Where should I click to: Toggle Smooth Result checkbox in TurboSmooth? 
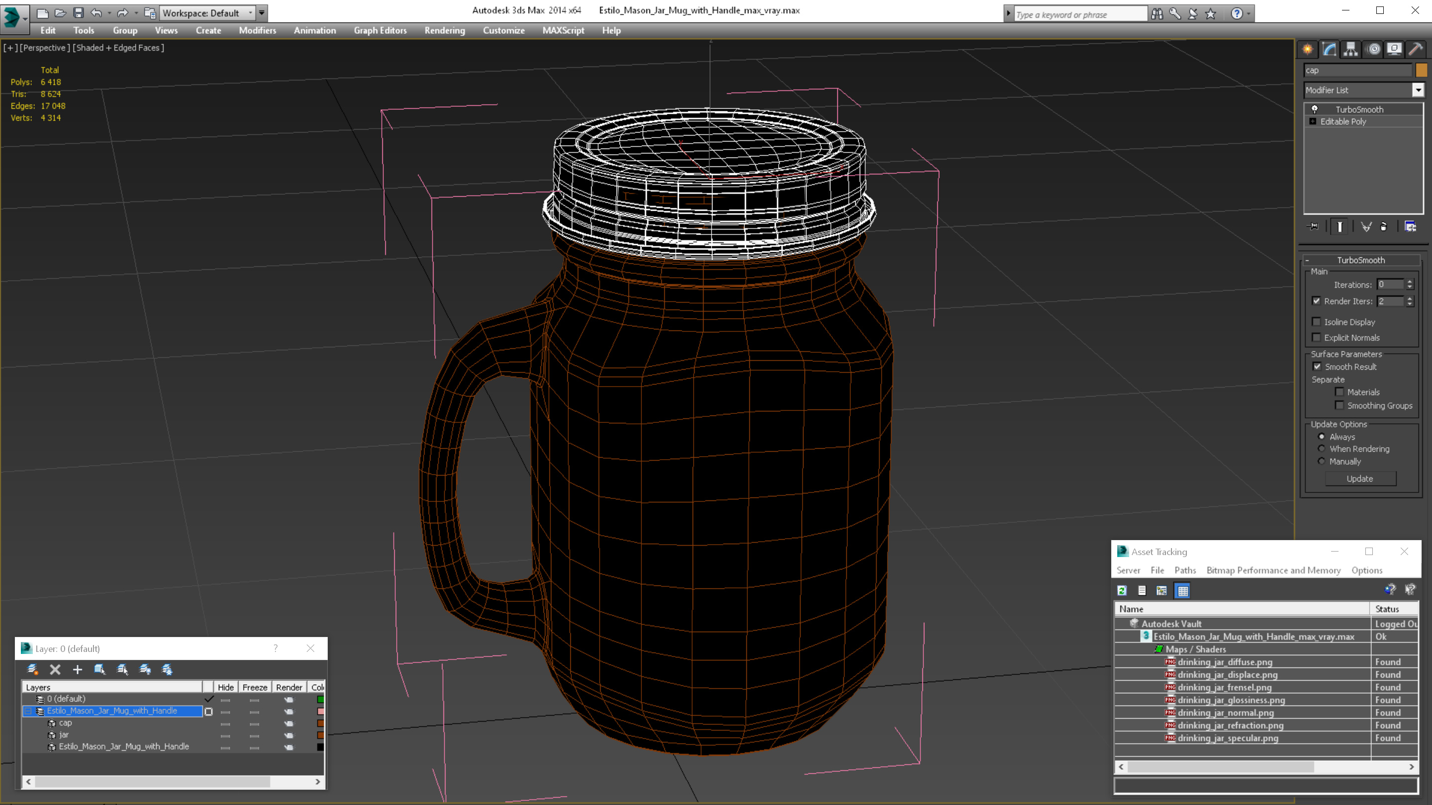[1318, 366]
